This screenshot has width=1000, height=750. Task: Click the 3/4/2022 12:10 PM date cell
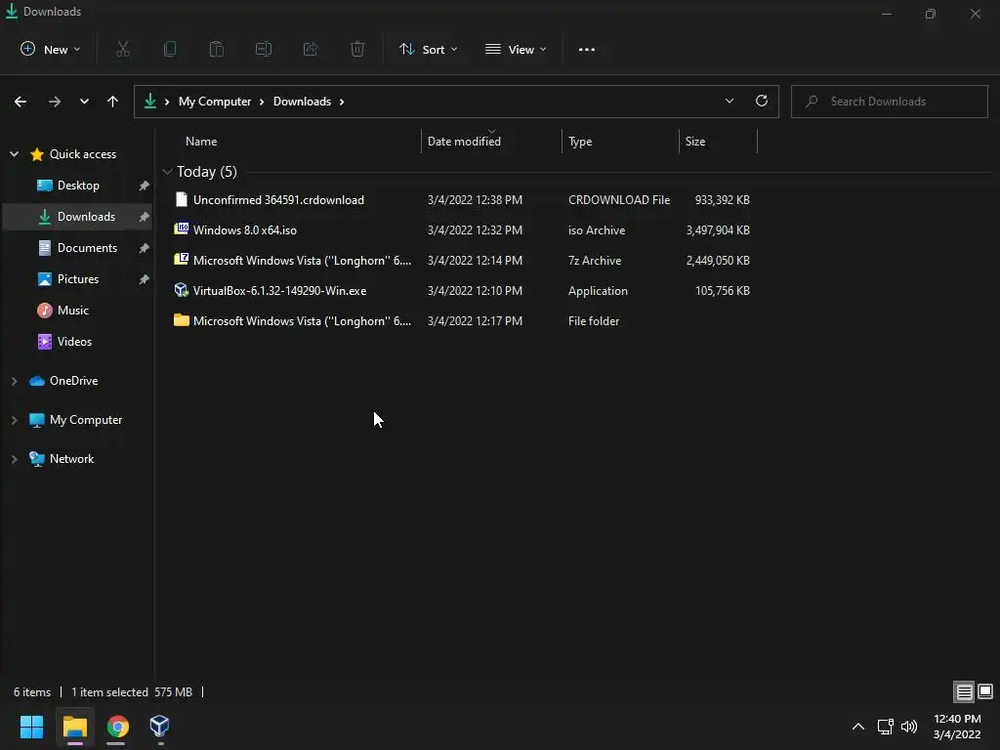pyautogui.click(x=476, y=291)
